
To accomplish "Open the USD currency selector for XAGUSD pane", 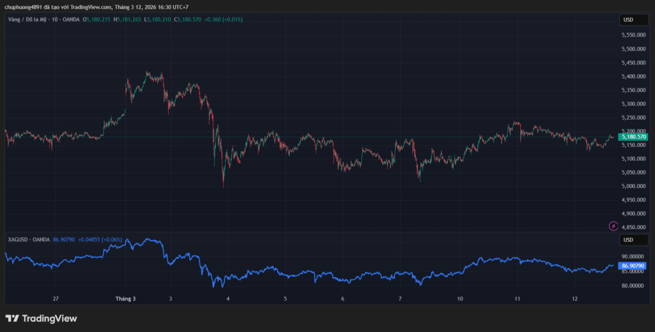I will [627, 240].
